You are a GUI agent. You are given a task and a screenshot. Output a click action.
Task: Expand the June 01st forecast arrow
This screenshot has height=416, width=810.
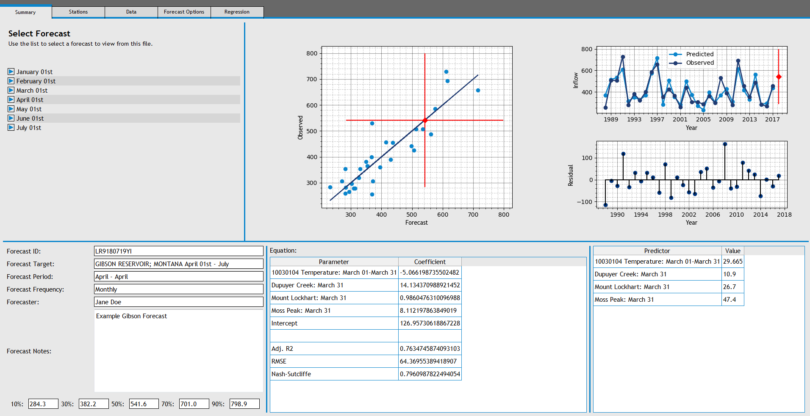coord(11,118)
